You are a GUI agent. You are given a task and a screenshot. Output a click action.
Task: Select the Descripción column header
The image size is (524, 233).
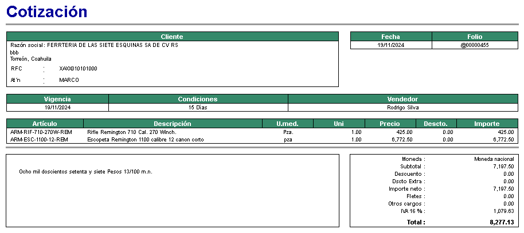click(x=173, y=124)
